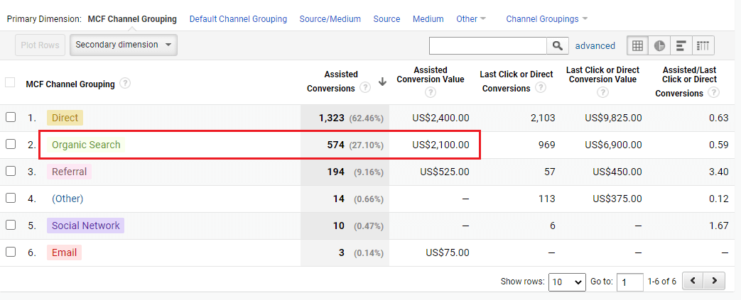Select the comparison view icon

click(703, 45)
